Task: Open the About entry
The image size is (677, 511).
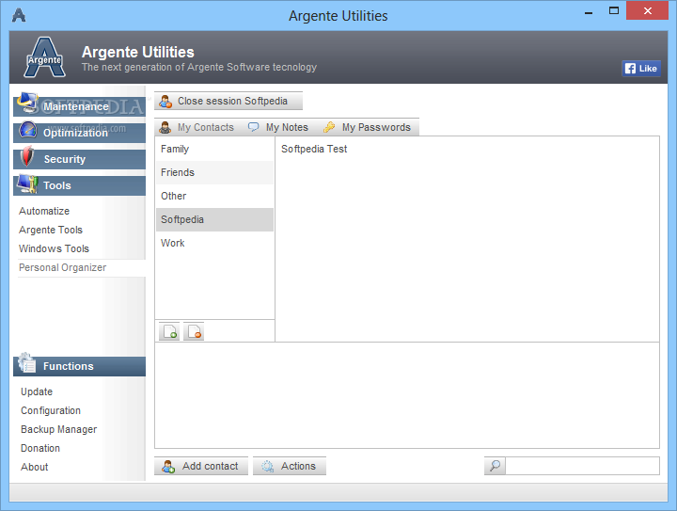Action: pos(34,467)
